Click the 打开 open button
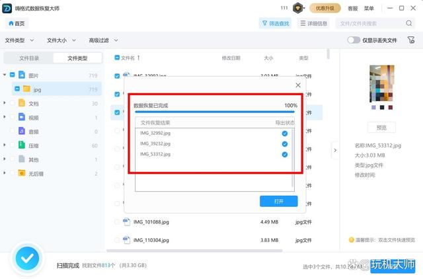Viewport: 423px width, 279px height. (x=279, y=201)
